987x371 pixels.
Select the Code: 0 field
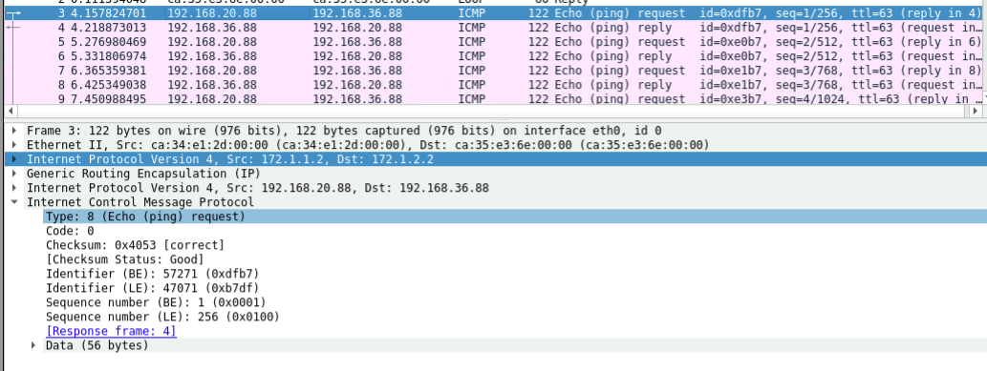click(70, 231)
